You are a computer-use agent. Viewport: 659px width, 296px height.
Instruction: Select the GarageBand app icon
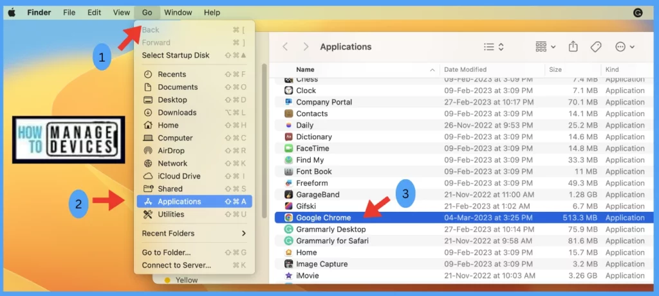point(288,195)
